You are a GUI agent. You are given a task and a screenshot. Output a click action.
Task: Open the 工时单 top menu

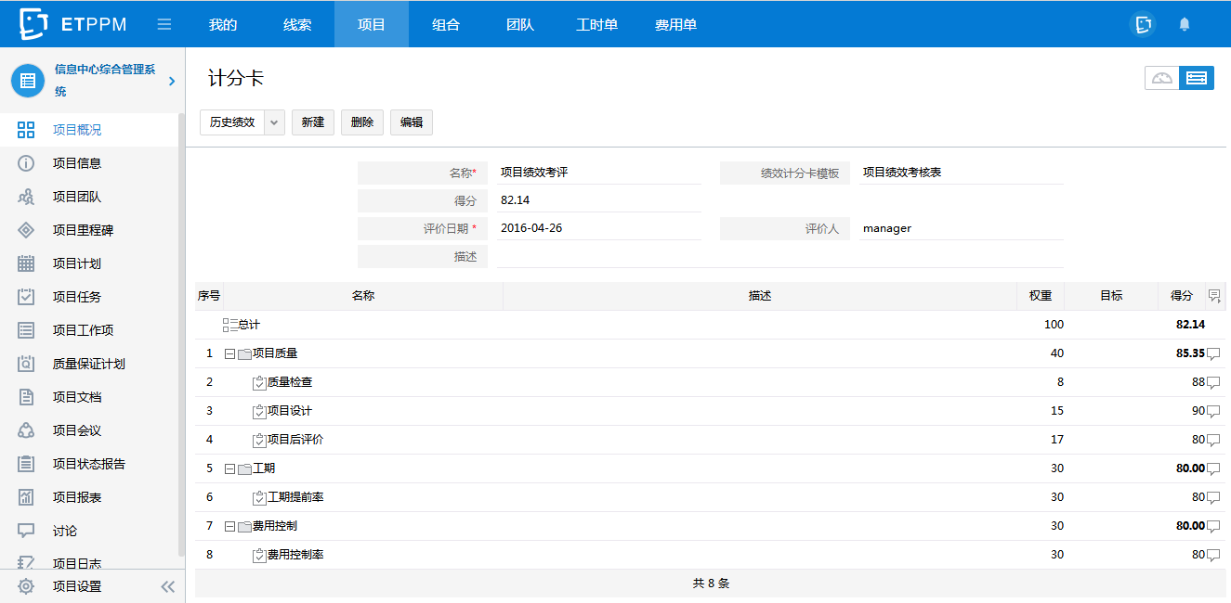tap(596, 24)
